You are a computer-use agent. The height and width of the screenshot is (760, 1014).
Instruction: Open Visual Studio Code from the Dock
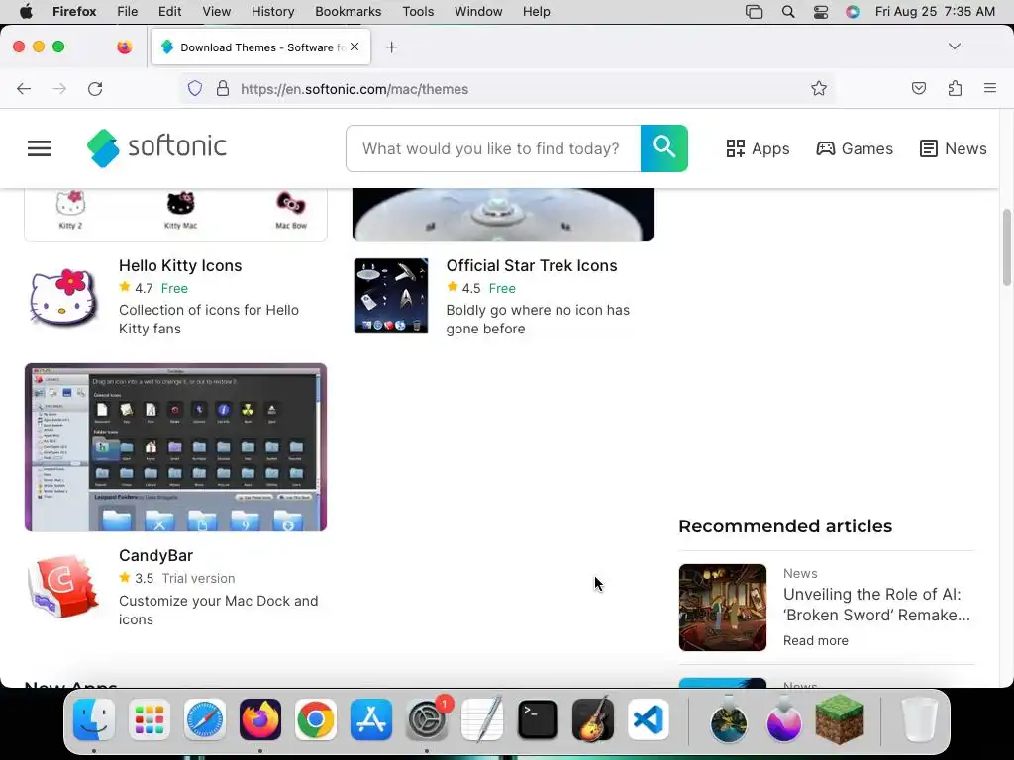click(649, 719)
